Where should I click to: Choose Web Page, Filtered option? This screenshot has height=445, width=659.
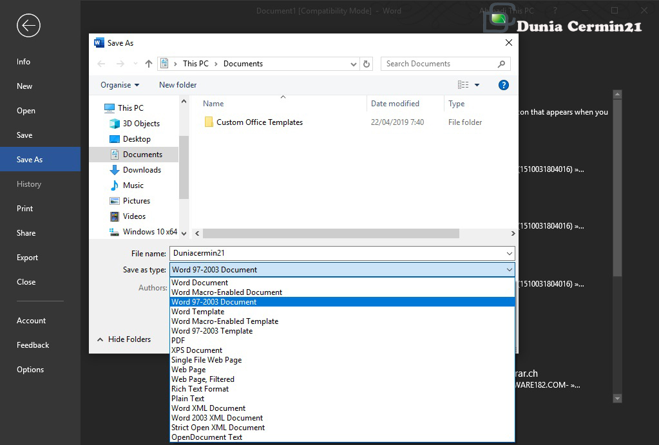point(342,379)
